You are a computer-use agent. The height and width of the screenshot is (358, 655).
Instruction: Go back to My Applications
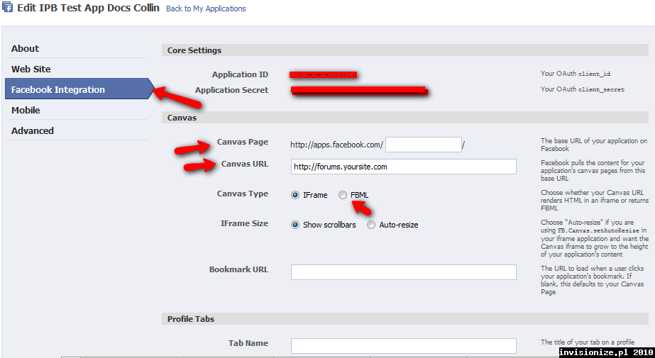(206, 9)
